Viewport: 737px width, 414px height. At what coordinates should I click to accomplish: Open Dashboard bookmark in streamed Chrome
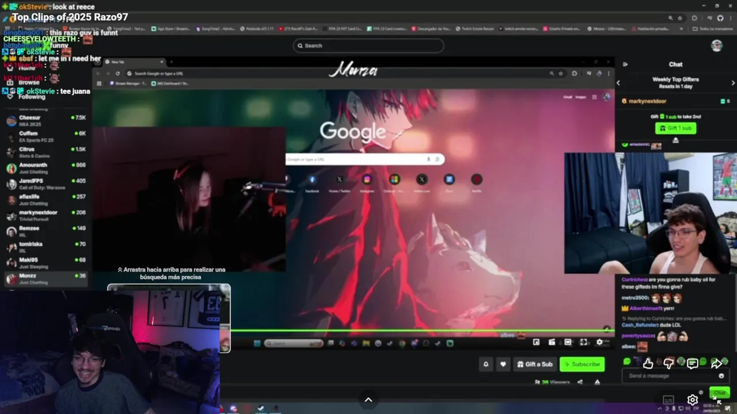pos(170,83)
